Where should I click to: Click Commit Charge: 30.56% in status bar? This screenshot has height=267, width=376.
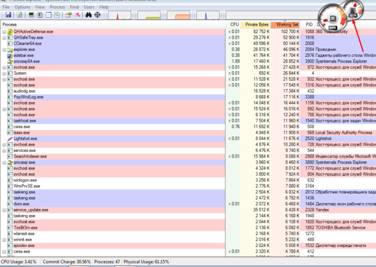click(x=66, y=262)
